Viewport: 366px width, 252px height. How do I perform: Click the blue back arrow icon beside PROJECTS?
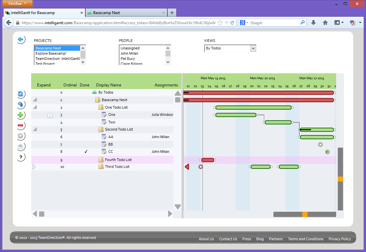(21, 40)
